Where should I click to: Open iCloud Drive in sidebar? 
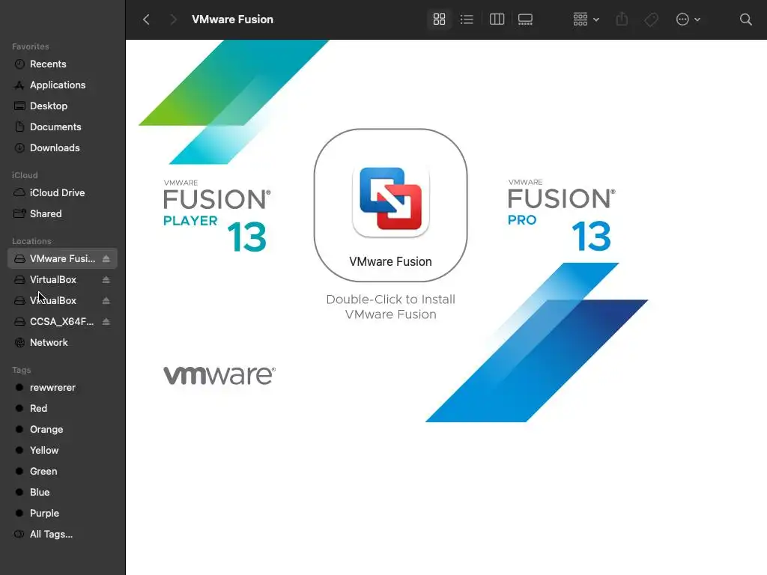tap(63, 193)
